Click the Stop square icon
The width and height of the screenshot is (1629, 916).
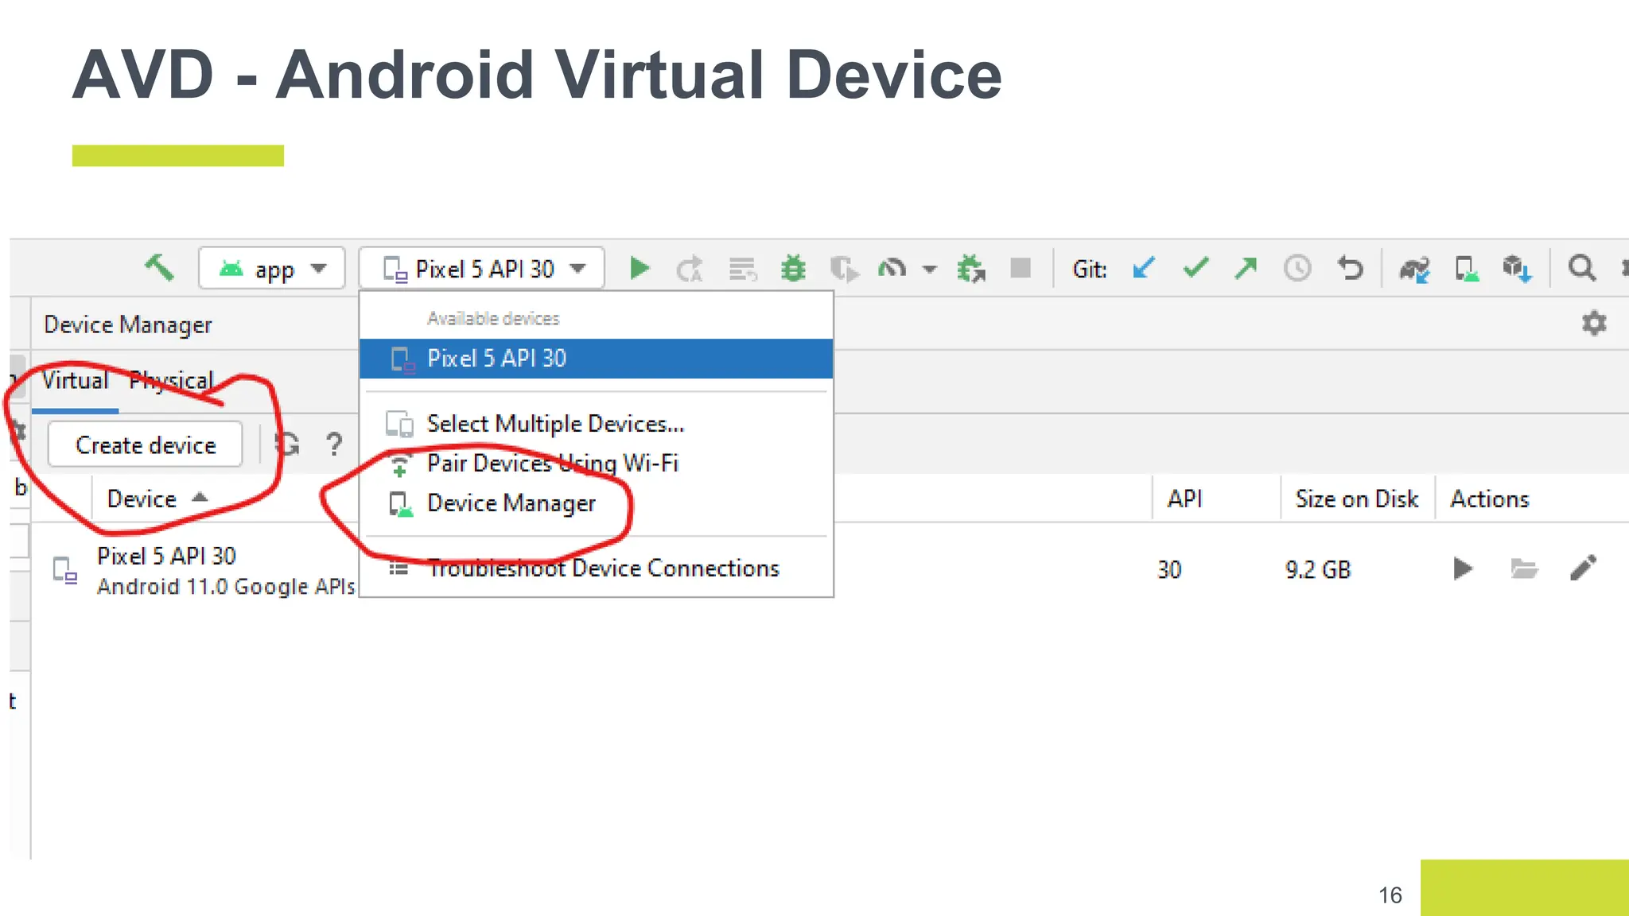(1021, 268)
